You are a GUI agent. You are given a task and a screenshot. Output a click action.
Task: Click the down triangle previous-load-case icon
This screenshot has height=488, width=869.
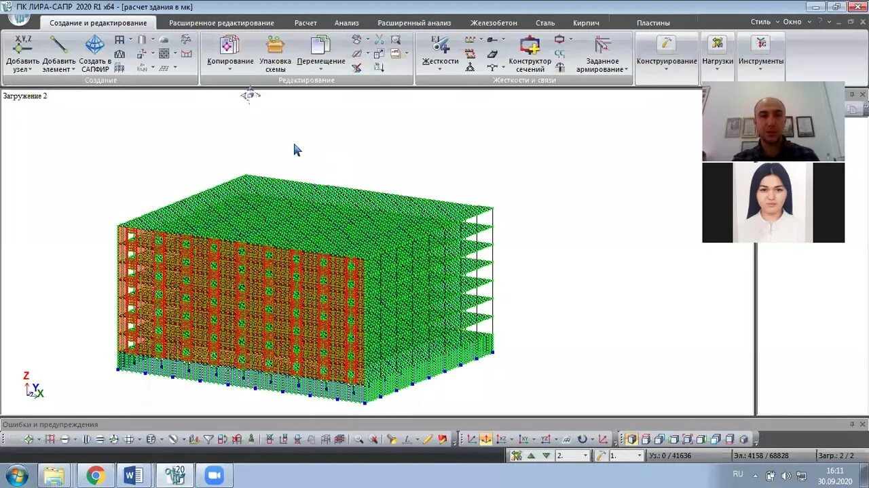(547, 455)
